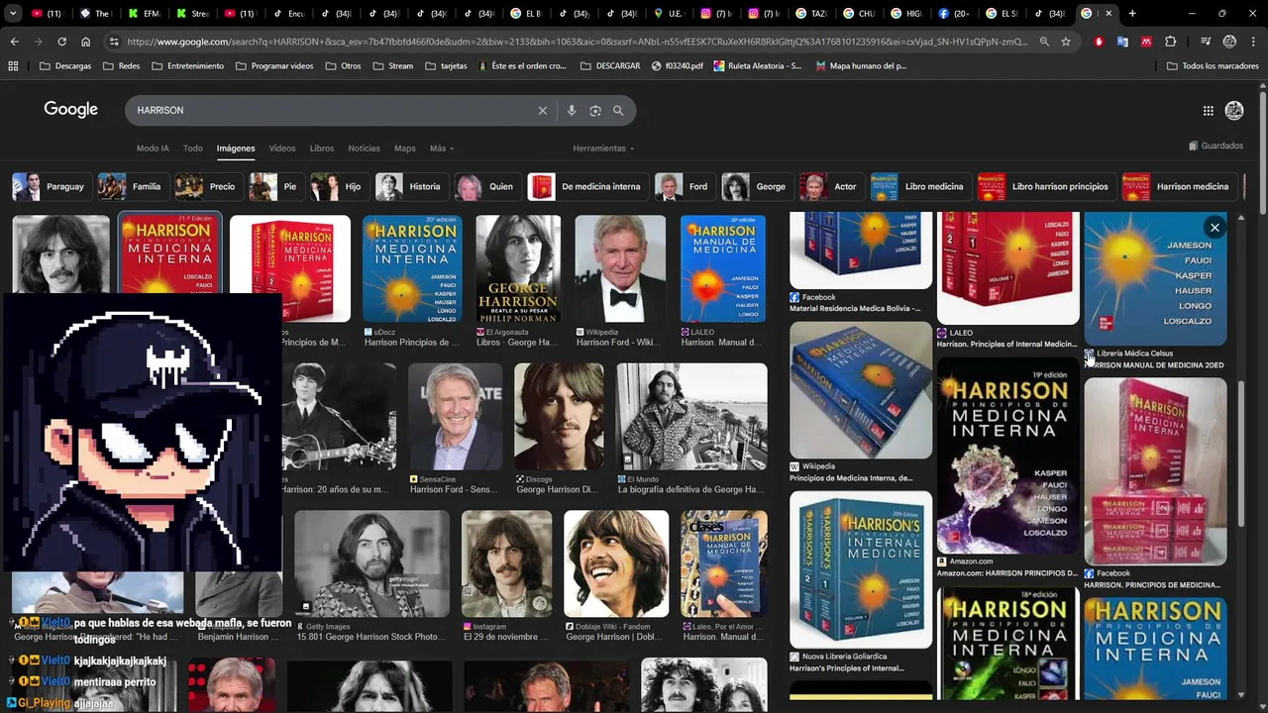Switch to the Modo IA tab
The image size is (1268, 713).
(153, 149)
